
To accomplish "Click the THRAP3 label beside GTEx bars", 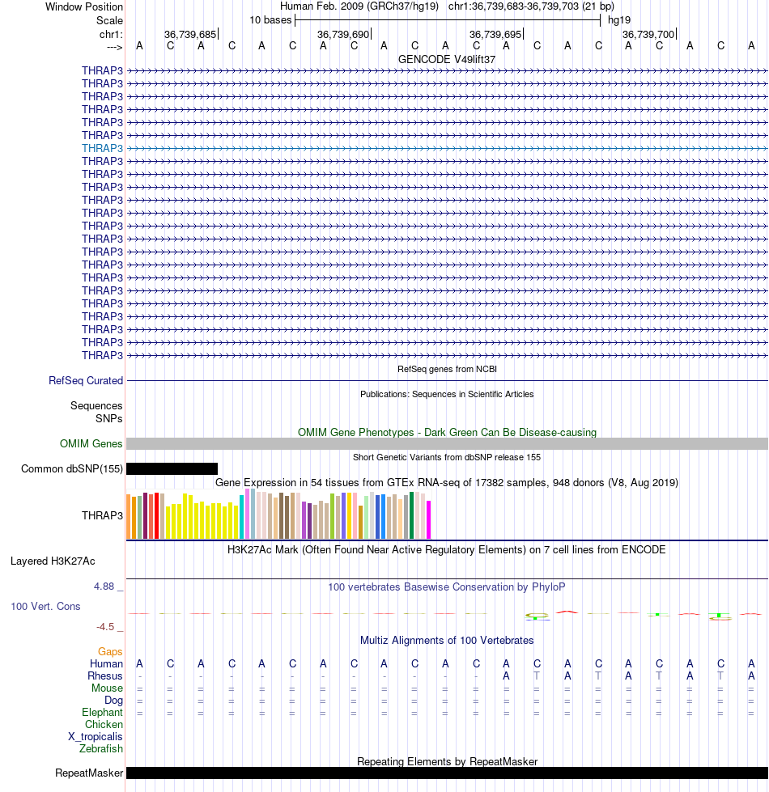I will (x=102, y=515).
